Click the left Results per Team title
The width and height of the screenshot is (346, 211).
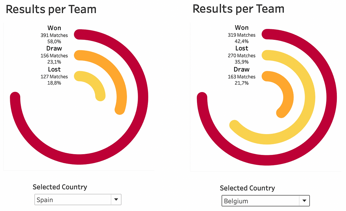(50, 9)
